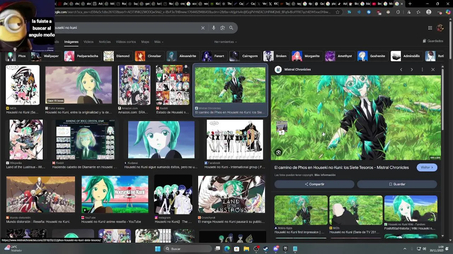Screen dimensions: 453x254
Task: Search this image with the Lens overlay icon
Action: (279, 152)
